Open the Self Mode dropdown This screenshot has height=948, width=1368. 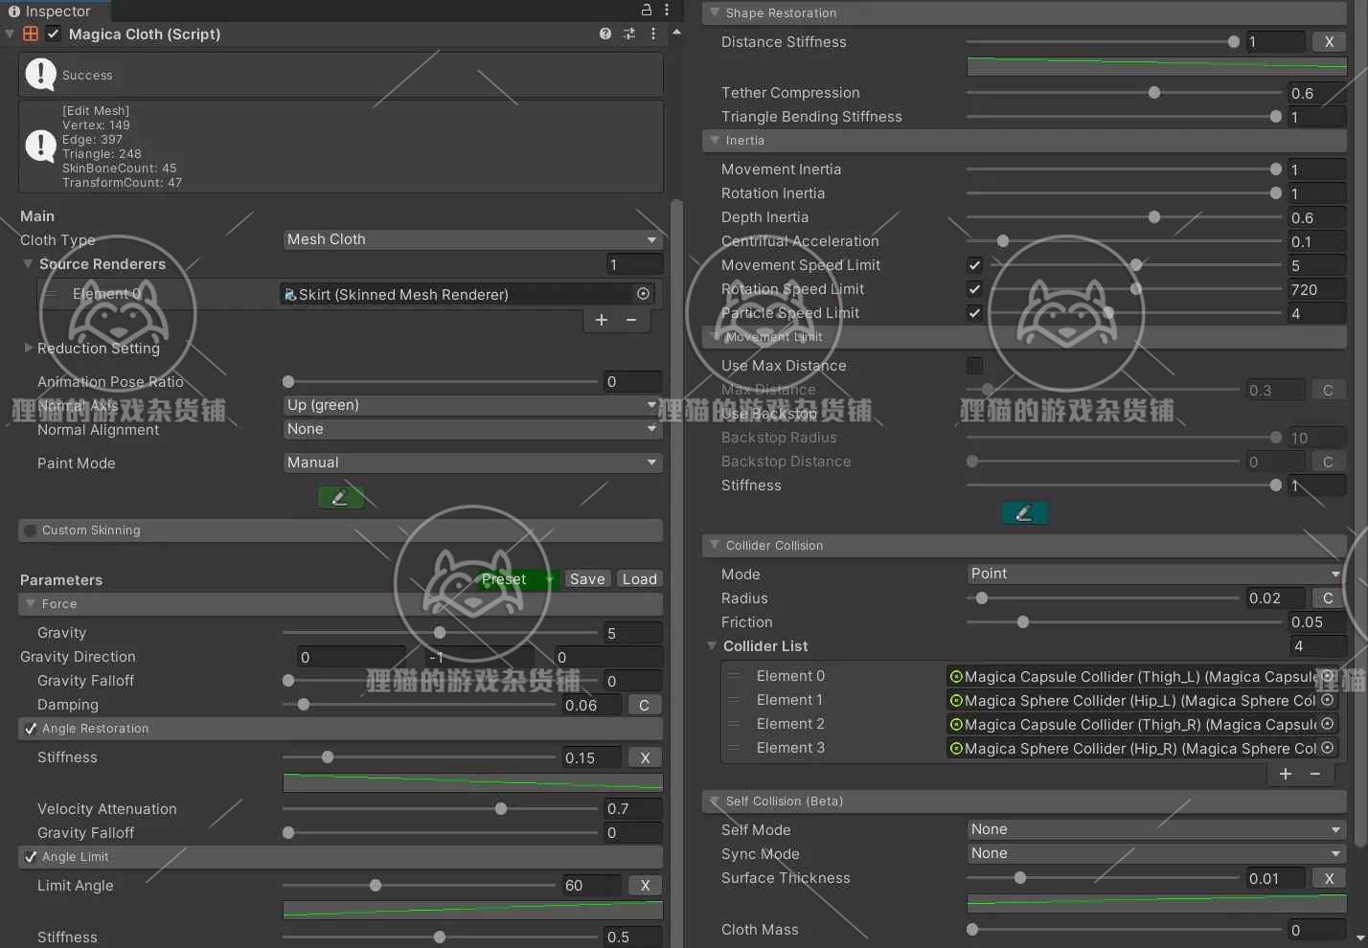pyautogui.click(x=1156, y=829)
